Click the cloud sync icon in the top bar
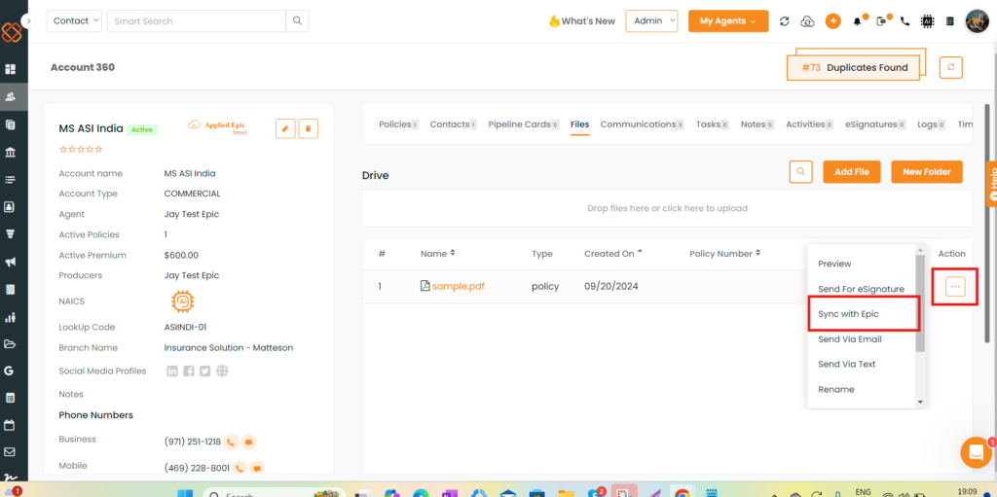The width and height of the screenshot is (997, 497). click(x=807, y=21)
